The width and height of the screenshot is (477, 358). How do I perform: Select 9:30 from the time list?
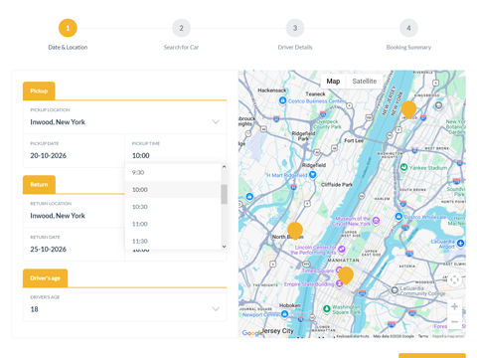173,172
